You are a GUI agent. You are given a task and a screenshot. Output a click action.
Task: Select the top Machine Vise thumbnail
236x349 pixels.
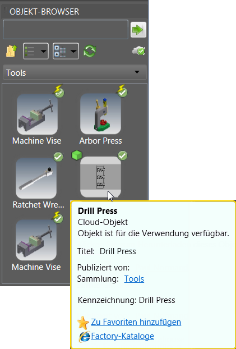pos(37,114)
